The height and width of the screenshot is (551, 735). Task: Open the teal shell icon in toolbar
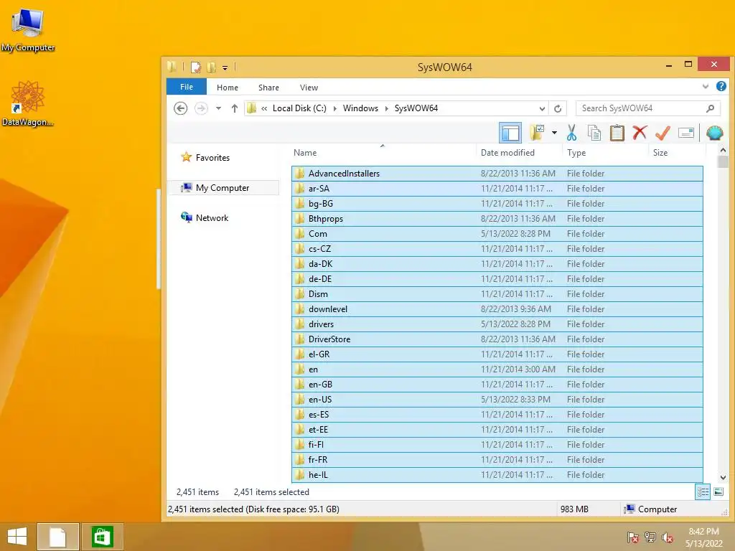click(x=714, y=133)
